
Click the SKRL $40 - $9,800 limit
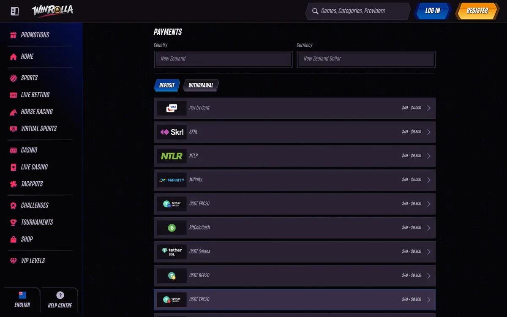[x=412, y=132]
